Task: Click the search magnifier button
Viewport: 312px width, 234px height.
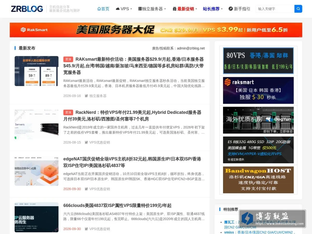Action: 298,9
